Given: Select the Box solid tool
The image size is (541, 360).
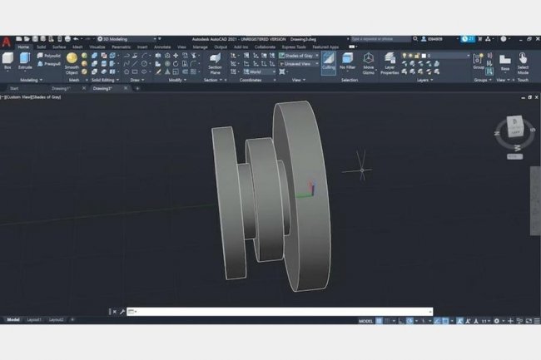Looking at the screenshot, I should click(7, 61).
